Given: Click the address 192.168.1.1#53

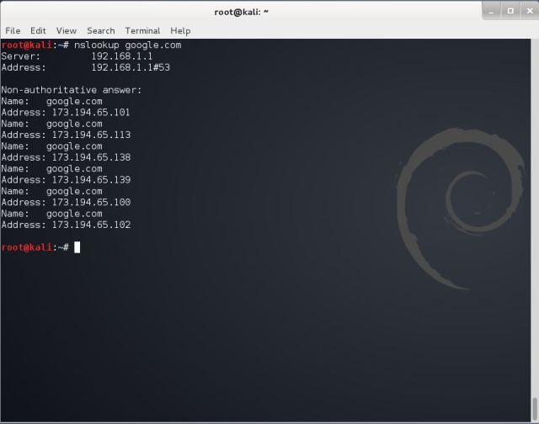Looking at the screenshot, I should (x=131, y=67).
